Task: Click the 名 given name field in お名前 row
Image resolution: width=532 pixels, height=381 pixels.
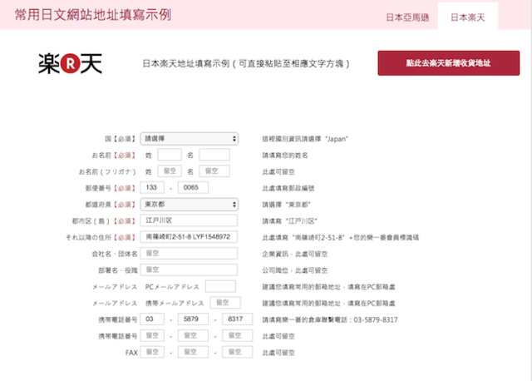Action: pyautogui.click(x=214, y=155)
